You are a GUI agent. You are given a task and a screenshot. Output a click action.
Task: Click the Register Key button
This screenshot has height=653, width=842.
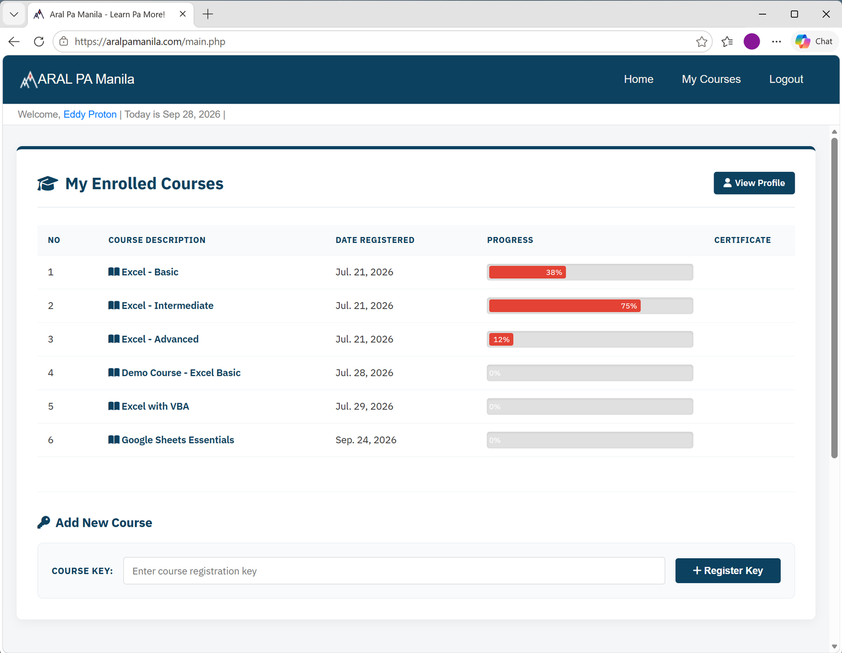tap(728, 570)
